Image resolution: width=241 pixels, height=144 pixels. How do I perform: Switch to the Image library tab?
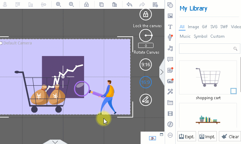pos(193,27)
